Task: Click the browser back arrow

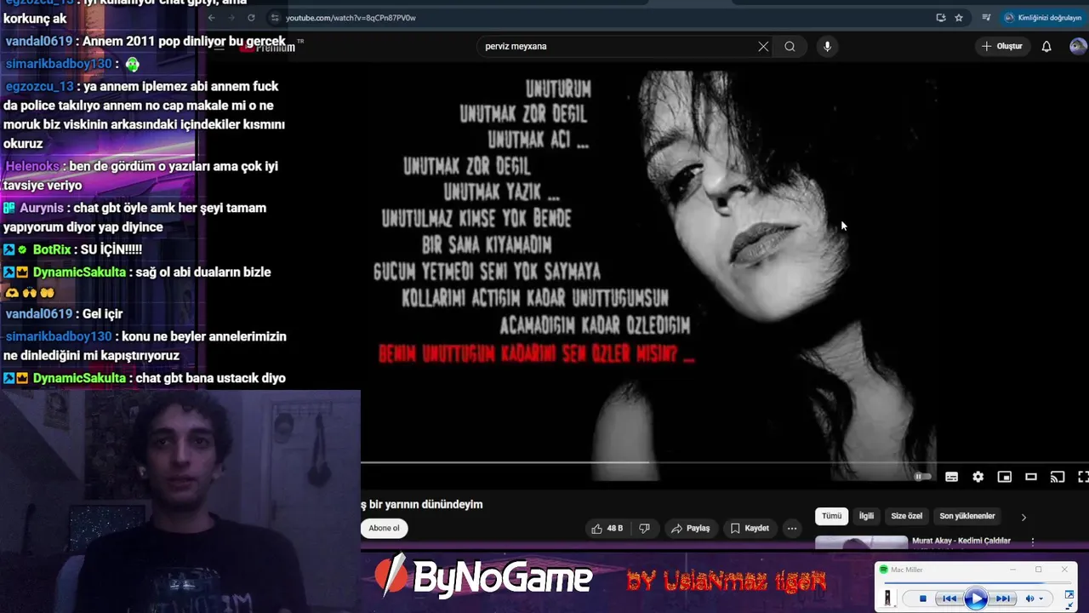Action: coord(212,18)
